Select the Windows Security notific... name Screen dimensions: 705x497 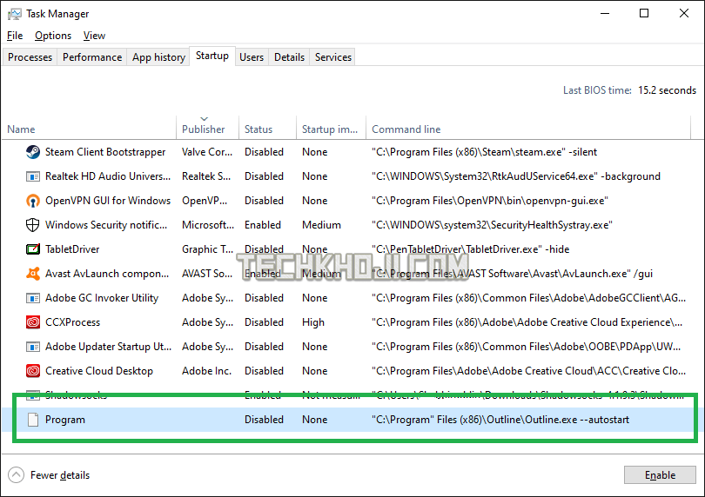click(106, 225)
